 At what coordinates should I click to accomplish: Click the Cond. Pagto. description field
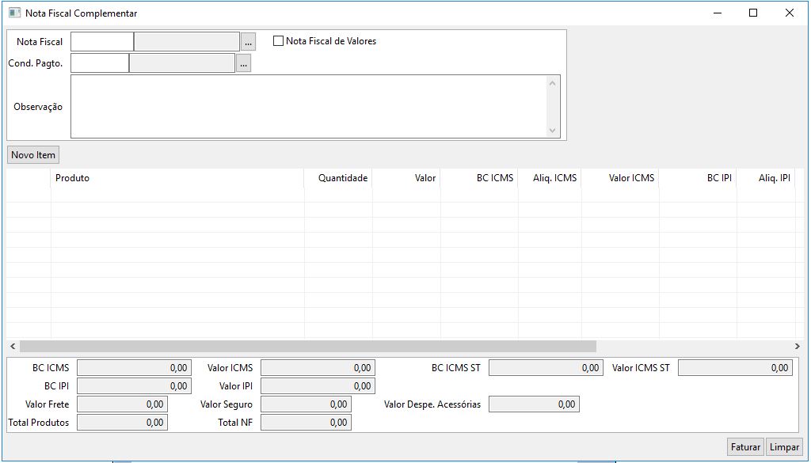182,63
